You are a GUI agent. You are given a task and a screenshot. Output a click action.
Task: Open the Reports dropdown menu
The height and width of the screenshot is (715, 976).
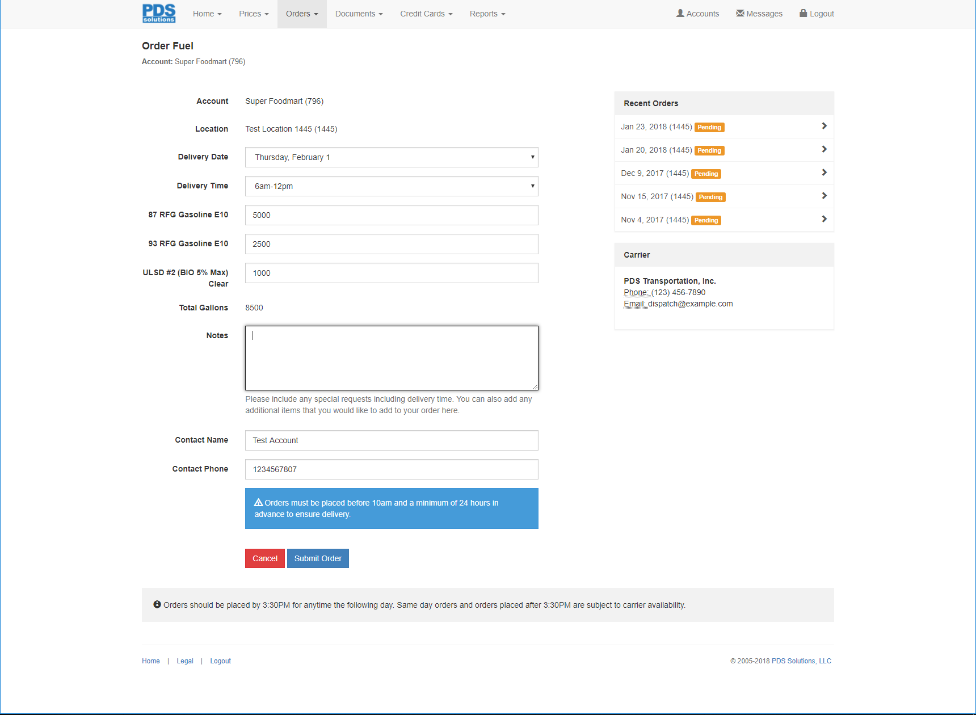click(x=487, y=14)
